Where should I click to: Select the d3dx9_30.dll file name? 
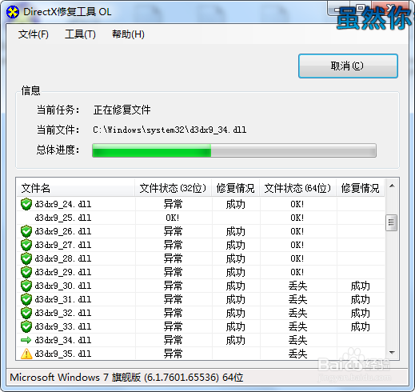63,286
